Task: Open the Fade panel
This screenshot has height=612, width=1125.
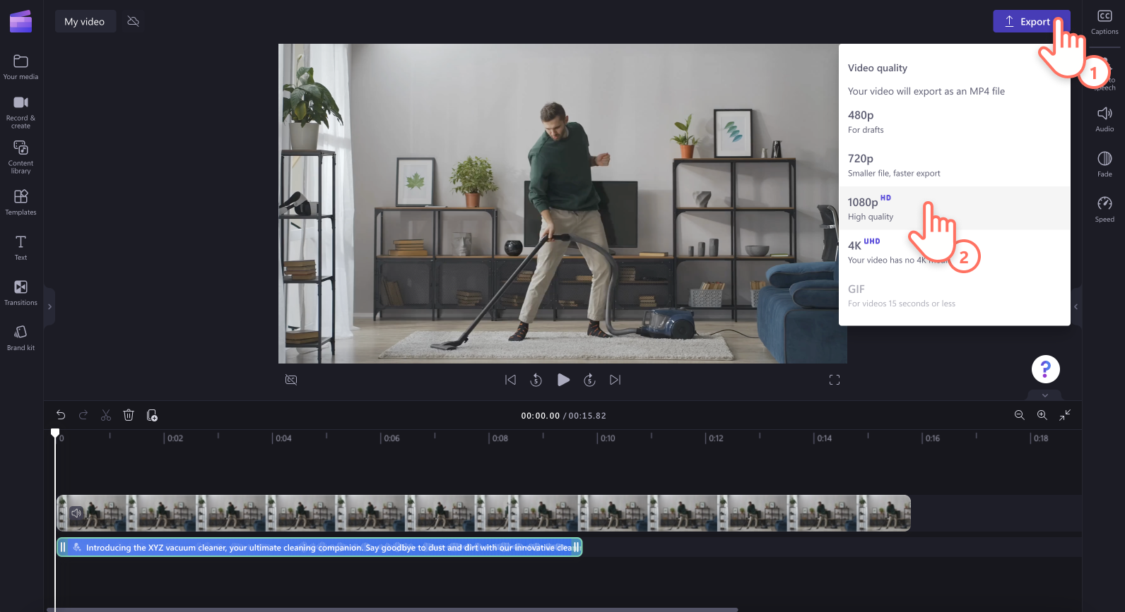Action: 1105,164
